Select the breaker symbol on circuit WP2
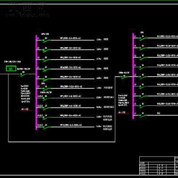Screen dimensions: 178x178 pyautogui.click(x=46, y=50)
